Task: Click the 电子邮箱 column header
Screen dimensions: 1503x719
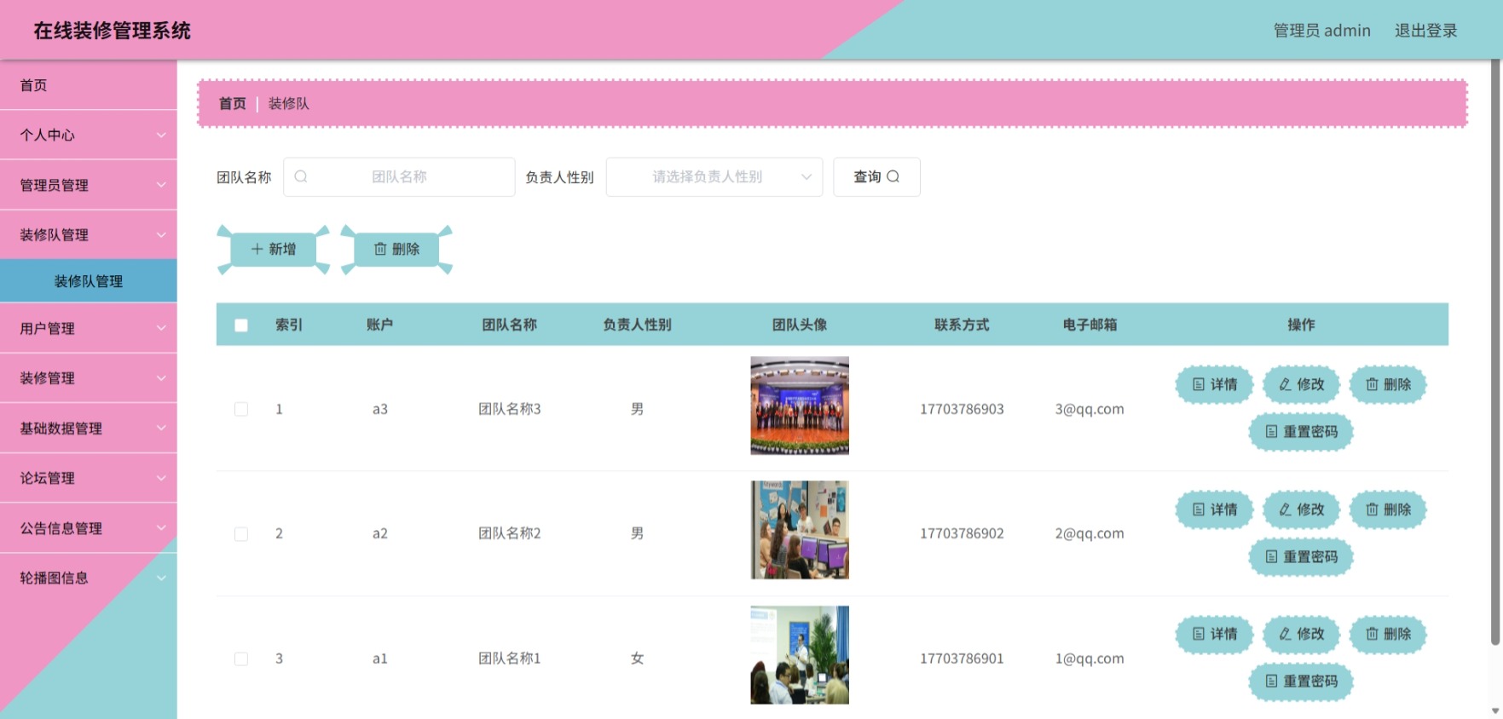Action: coord(1090,325)
